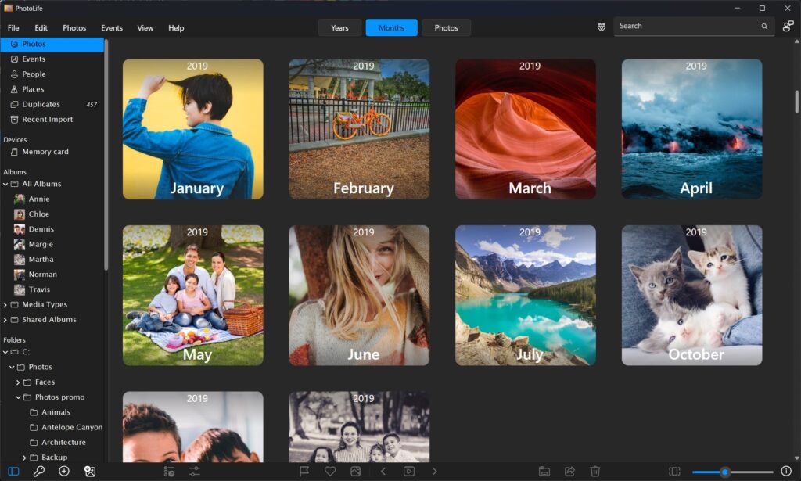
Task: Select the Memory card device
Action: [52, 152]
